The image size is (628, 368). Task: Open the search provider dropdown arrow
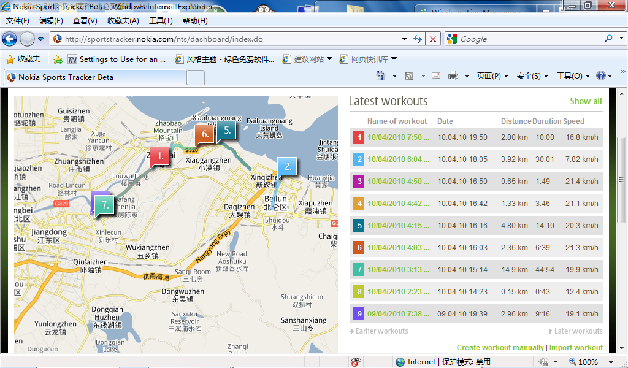[x=621, y=39]
